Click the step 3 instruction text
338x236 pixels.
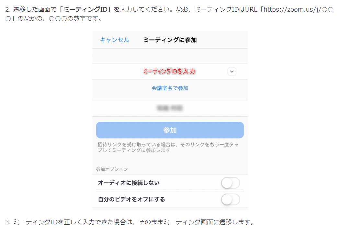point(130,222)
